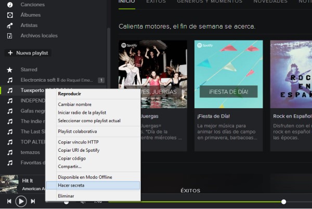Skip to the previous track
Screen dimensions: 312x209
click(x=9, y=201)
